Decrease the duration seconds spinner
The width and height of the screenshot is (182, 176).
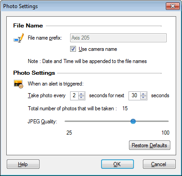tap(143, 98)
